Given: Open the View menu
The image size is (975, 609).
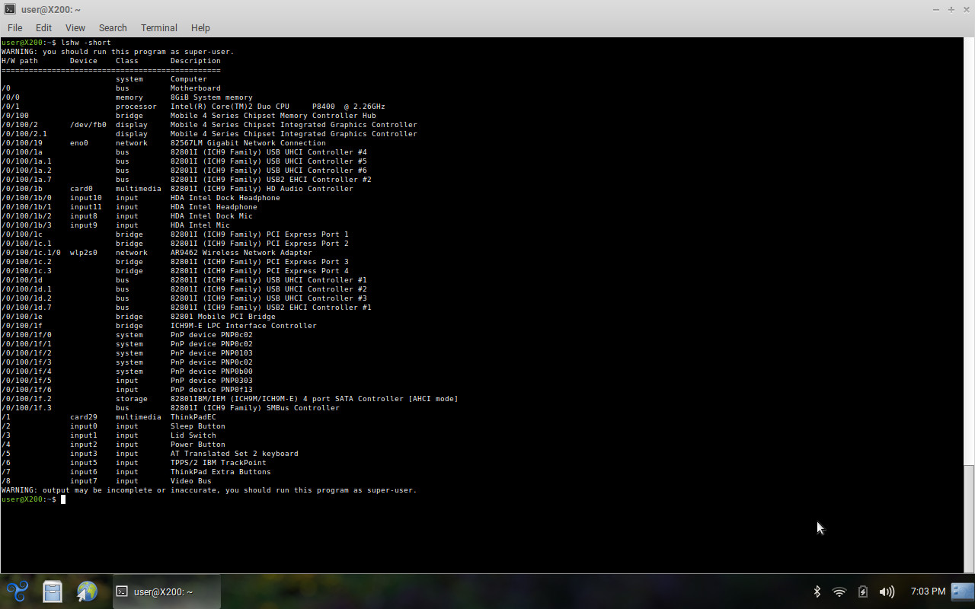Looking at the screenshot, I should pyautogui.click(x=75, y=27).
